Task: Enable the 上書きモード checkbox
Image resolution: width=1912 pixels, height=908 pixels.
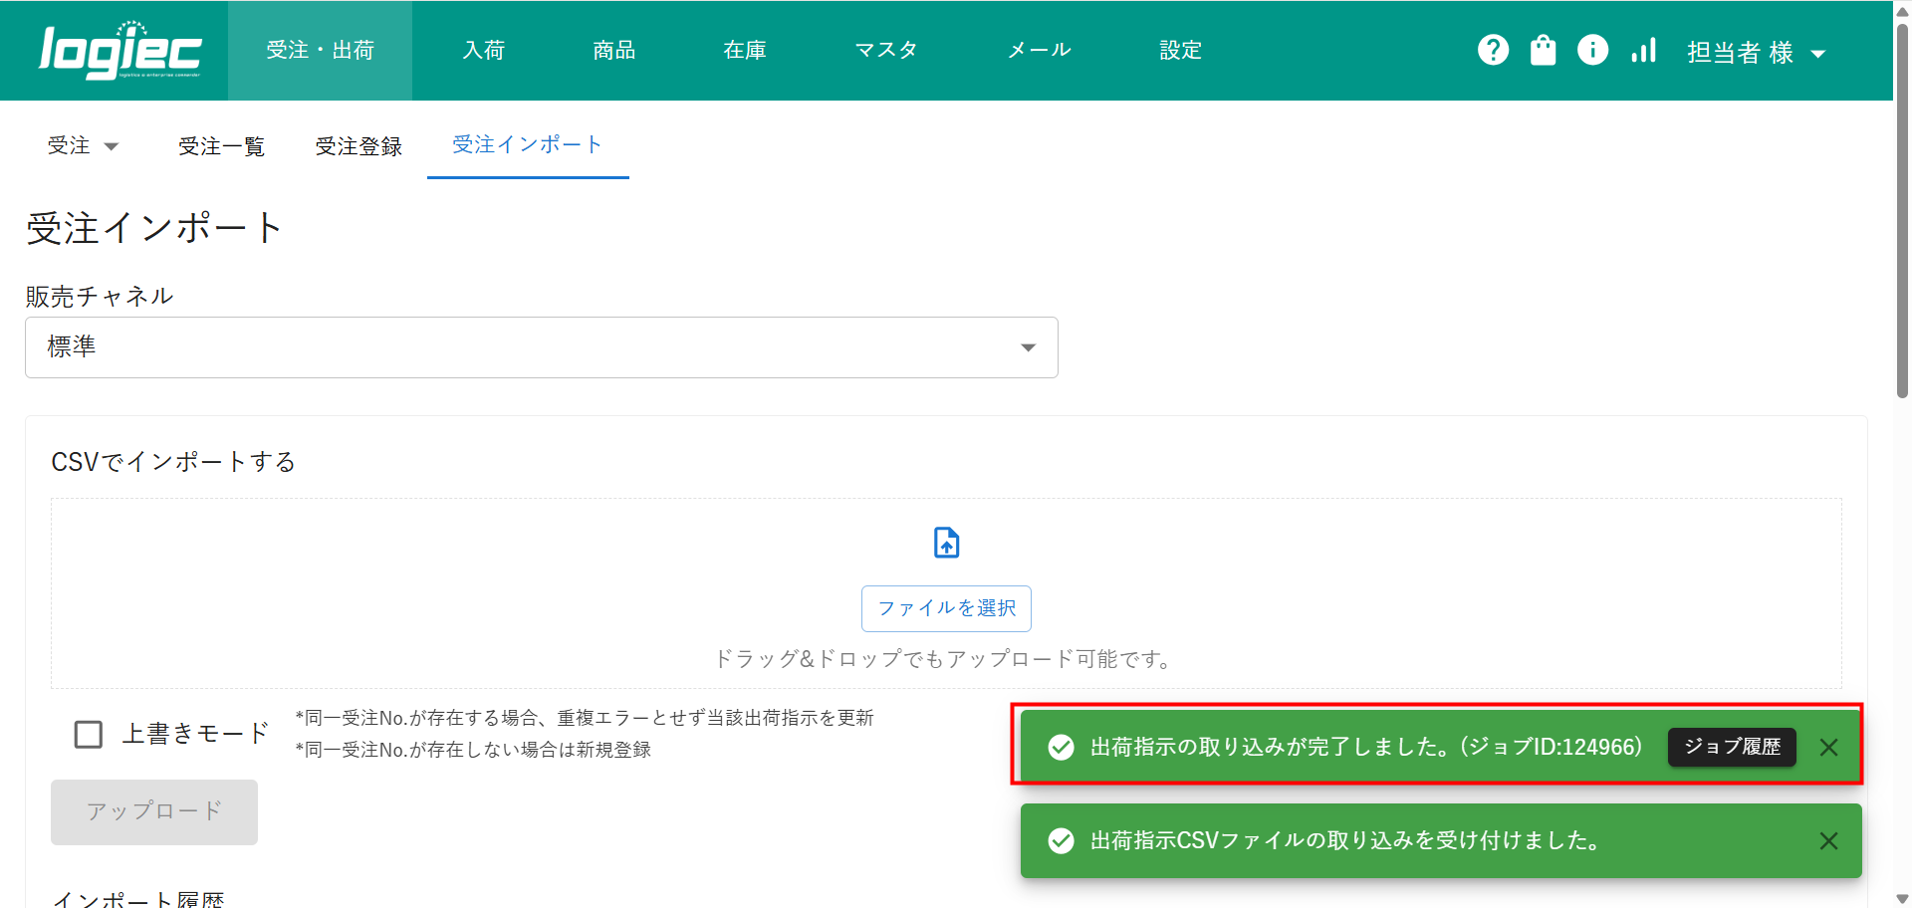Action: 89,735
